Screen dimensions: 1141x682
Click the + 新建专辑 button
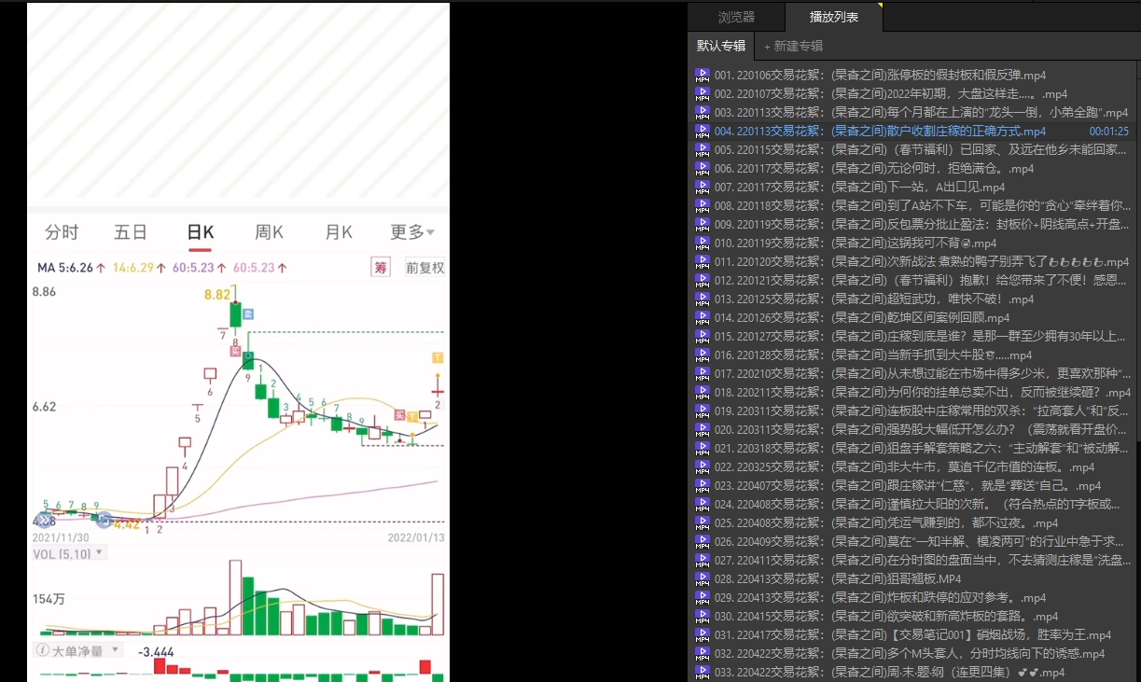793,46
